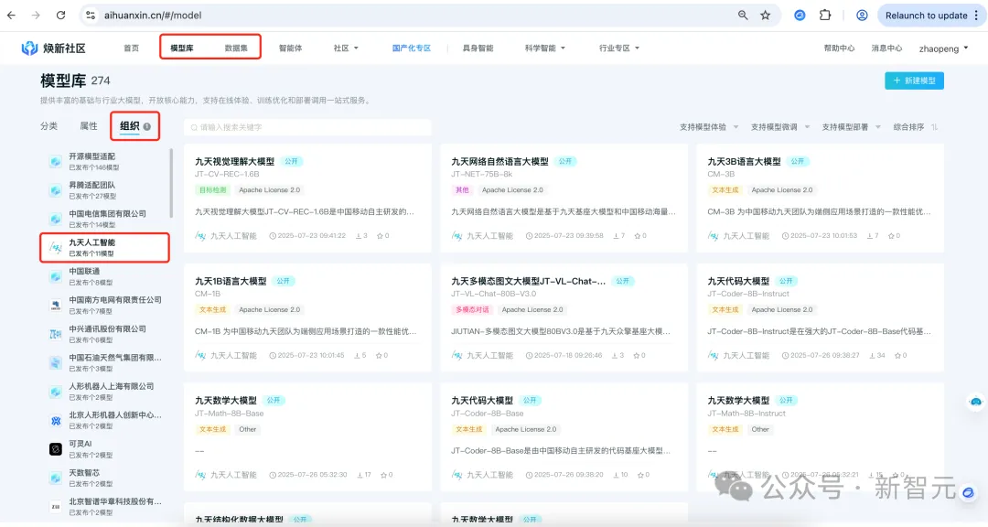
Task: Click the browser forward arrow
Action: [36, 16]
